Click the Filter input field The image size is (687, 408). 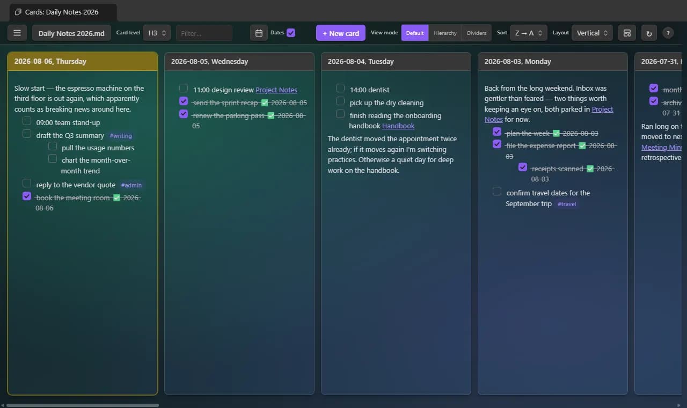pyautogui.click(x=204, y=33)
